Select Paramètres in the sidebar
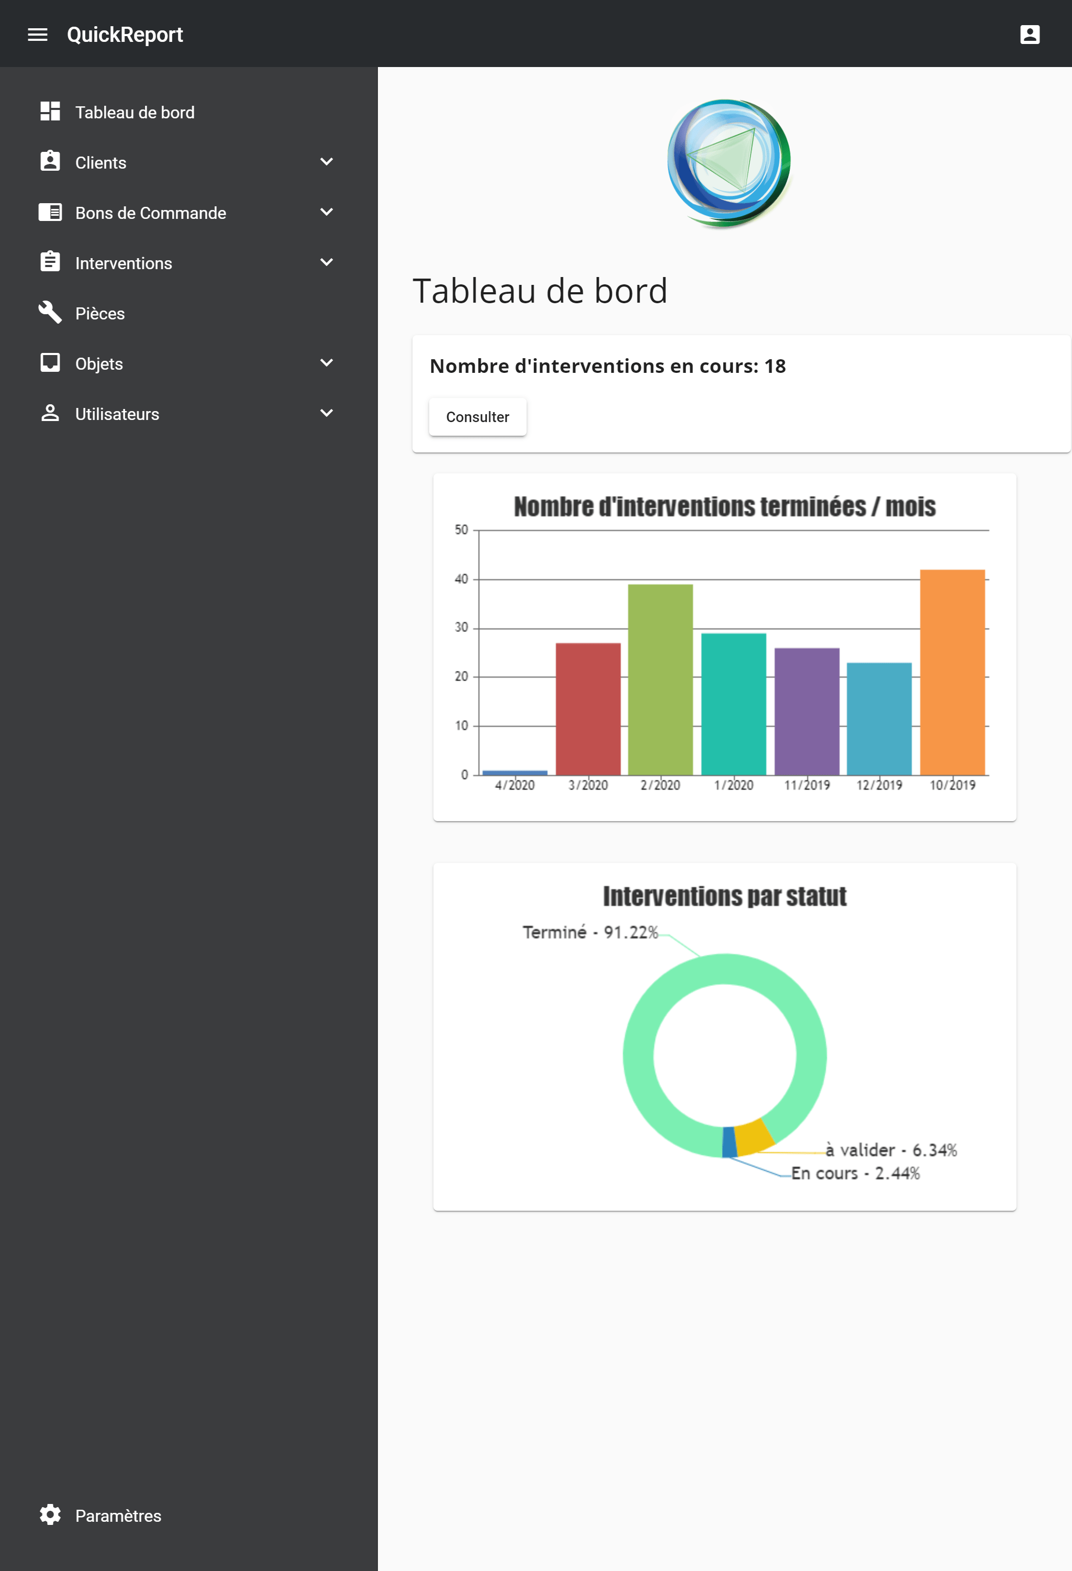This screenshot has width=1072, height=1571. tap(118, 1515)
